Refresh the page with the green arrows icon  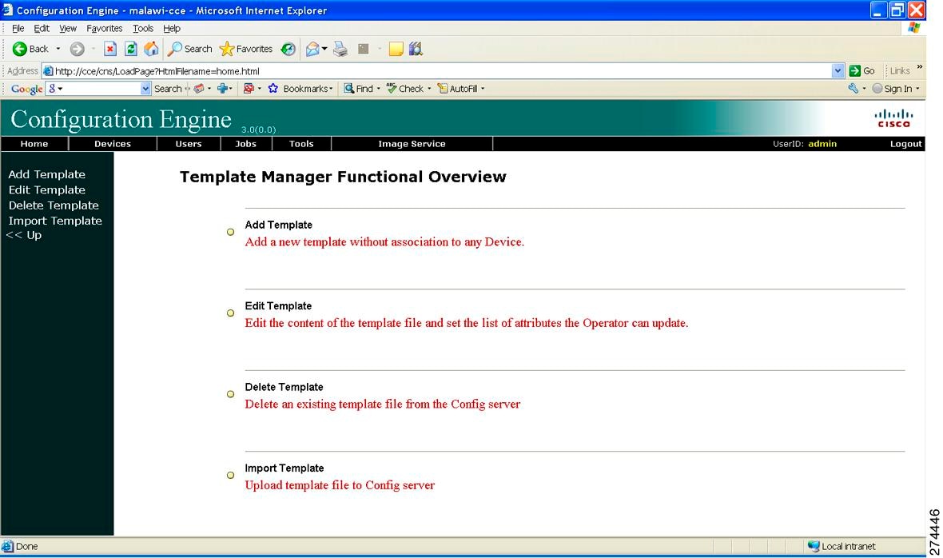point(130,49)
